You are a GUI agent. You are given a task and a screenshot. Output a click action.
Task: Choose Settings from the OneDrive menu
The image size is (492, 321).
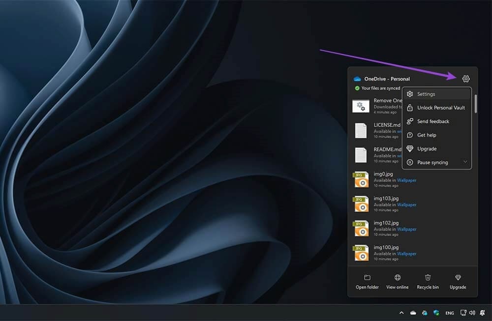click(x=437, y=94)
